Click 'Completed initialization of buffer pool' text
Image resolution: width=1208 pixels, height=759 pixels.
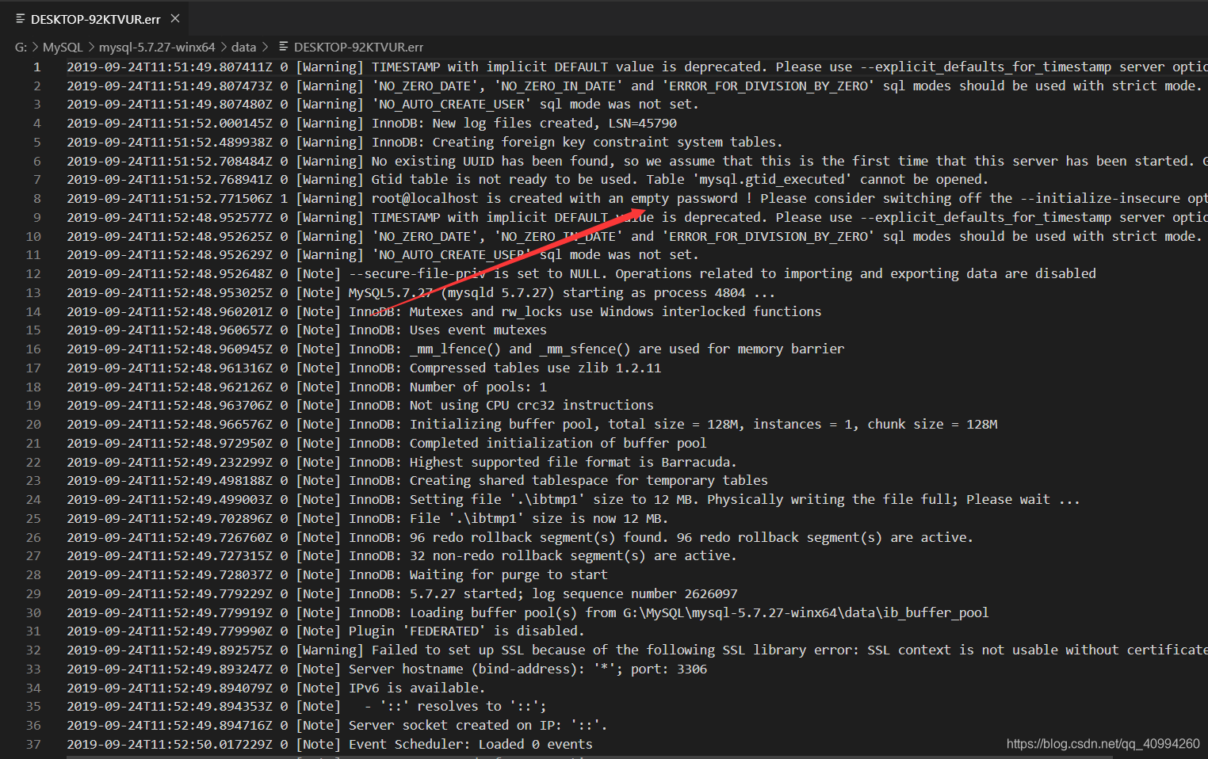pyautogui.click(x=558, y=444)
